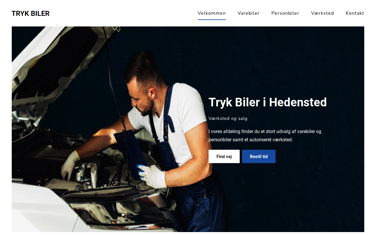Click the TRYK BILER site logo
Screen dimensions: 376x235
[31, 14]
